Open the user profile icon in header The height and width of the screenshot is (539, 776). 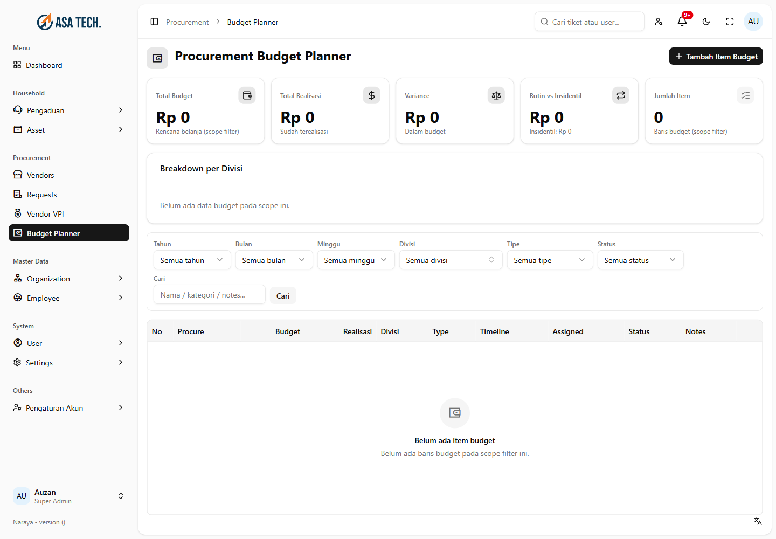tap(659, 22)
